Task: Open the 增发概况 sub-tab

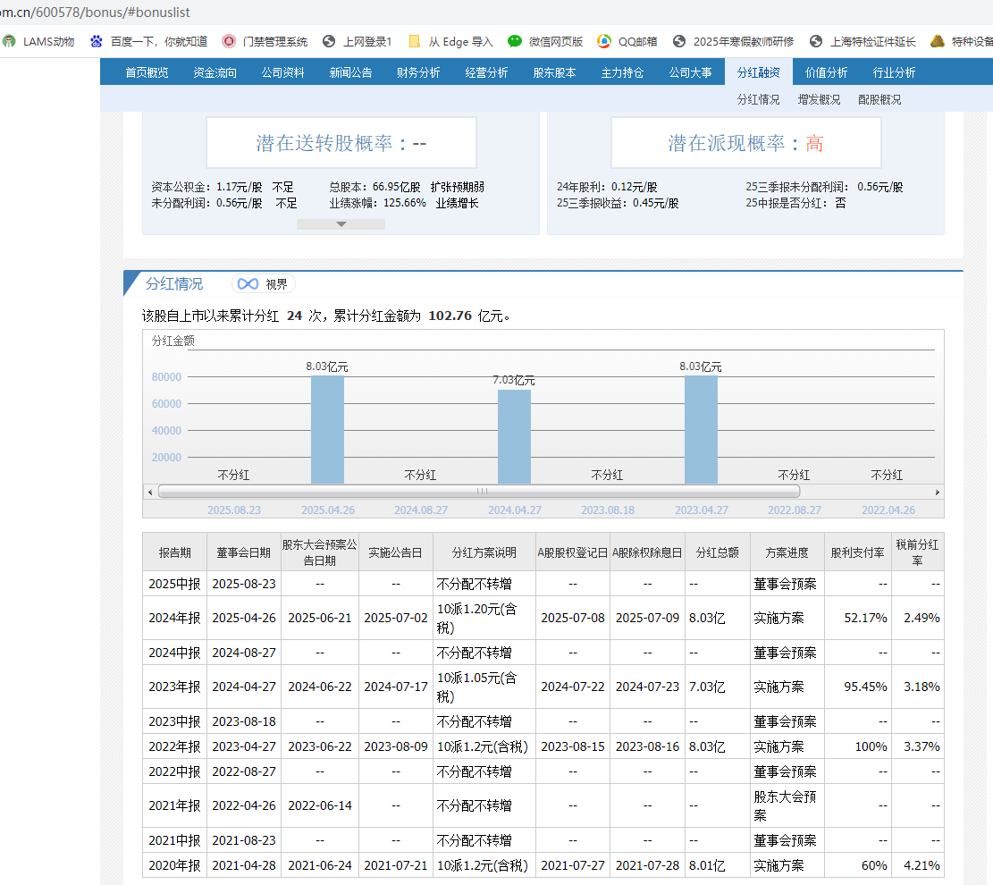Action: (x=819, y=99)
